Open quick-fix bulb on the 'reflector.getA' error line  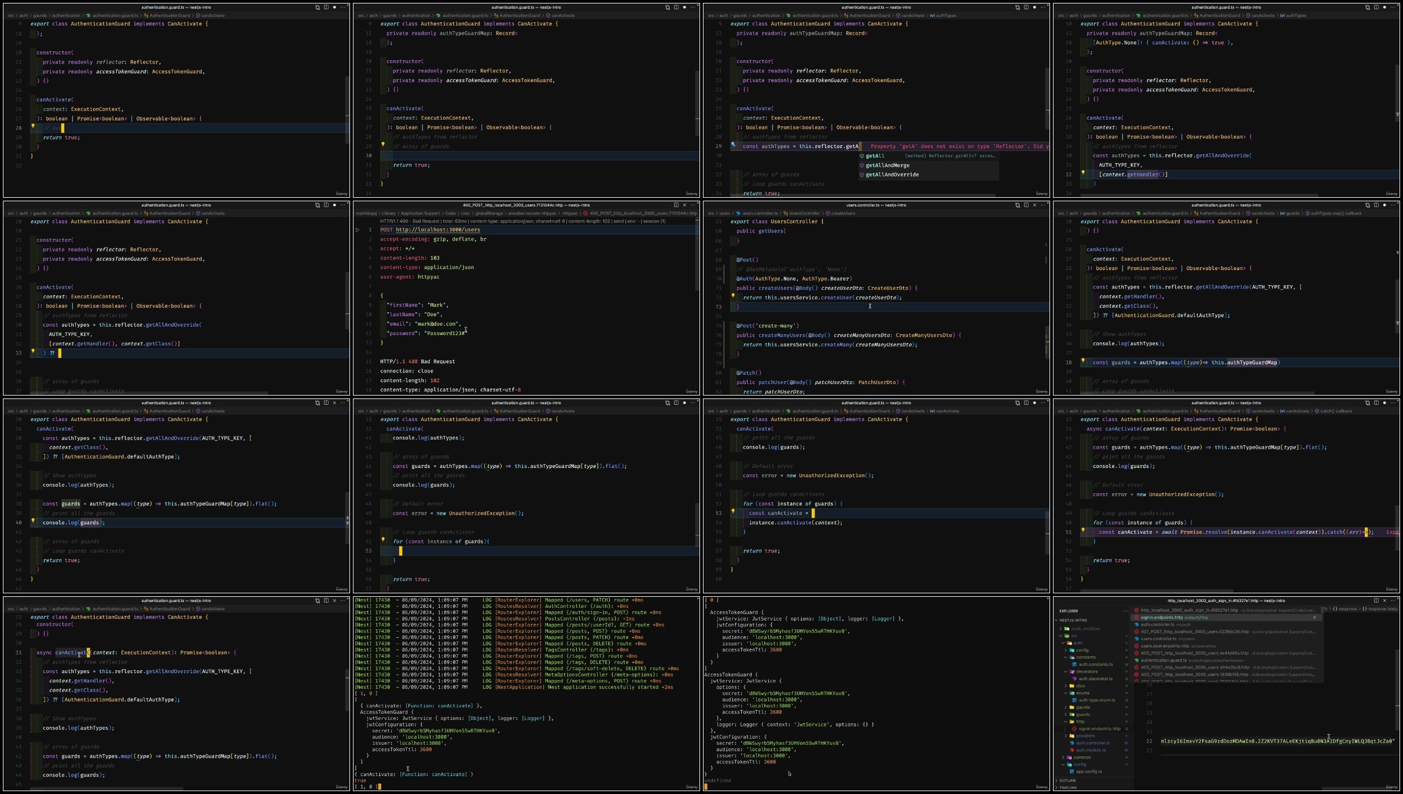(x=733, y=145)
